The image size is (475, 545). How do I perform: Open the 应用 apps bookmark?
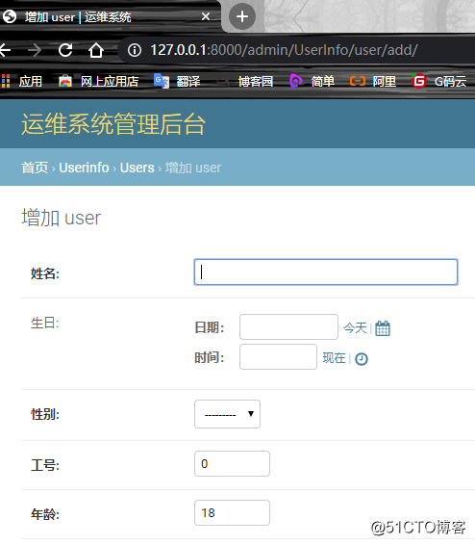coord(22,81)
